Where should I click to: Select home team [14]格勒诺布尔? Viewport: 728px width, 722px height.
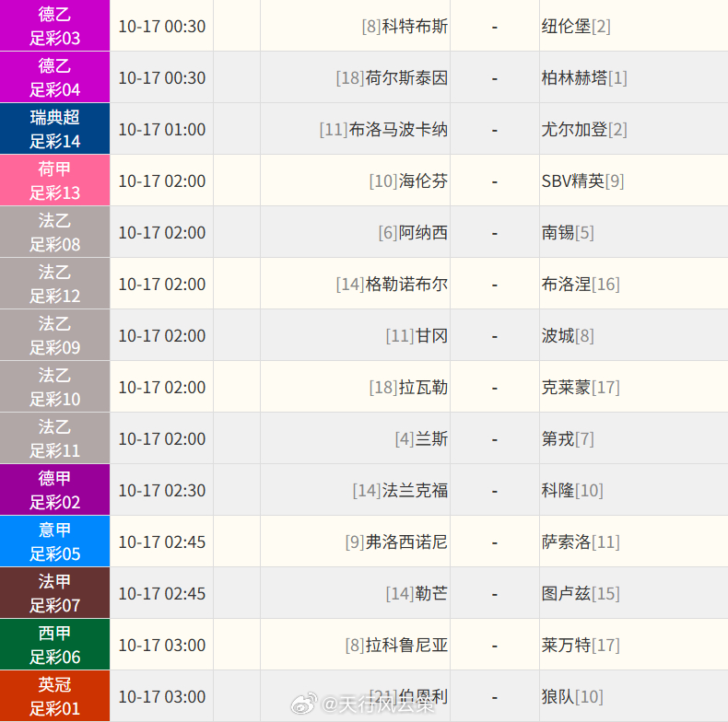tap(392, 284)
